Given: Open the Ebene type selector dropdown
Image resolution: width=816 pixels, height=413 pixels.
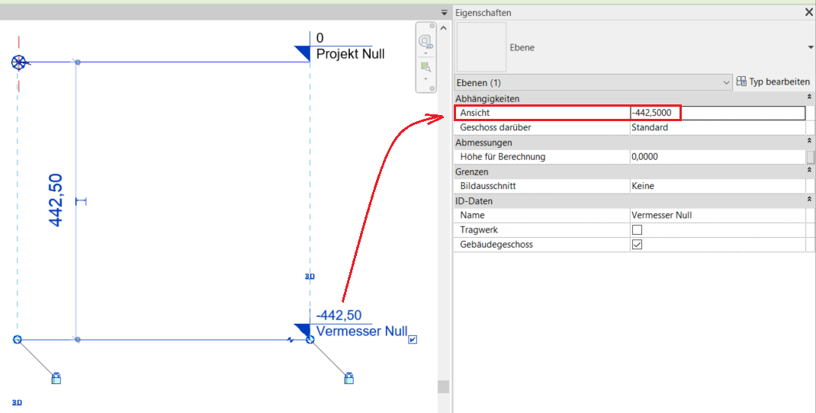Looking at the screenshot, I should [x=810, y=47].
